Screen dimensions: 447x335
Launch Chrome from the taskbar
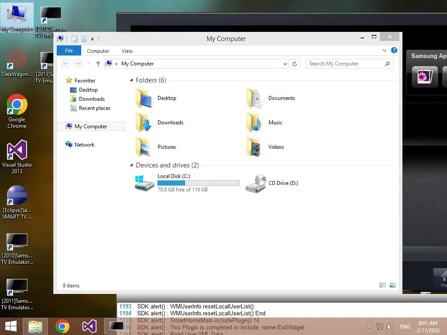click(x=62, y=326)
